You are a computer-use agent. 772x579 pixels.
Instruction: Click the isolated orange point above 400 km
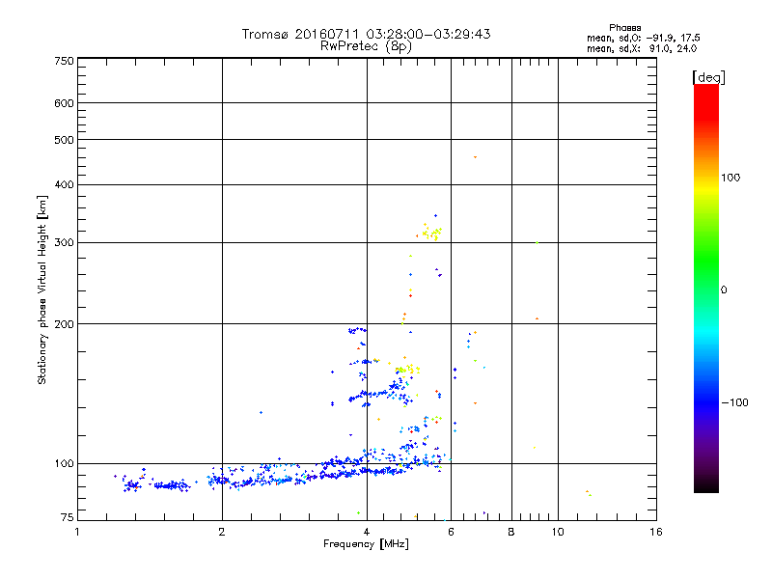(475, 157)
